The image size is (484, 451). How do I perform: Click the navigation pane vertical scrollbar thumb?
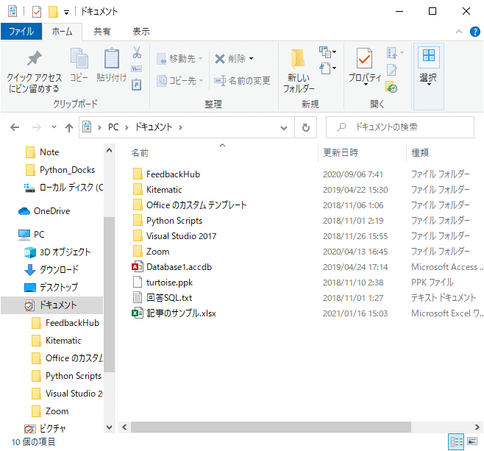coord(110,294)
